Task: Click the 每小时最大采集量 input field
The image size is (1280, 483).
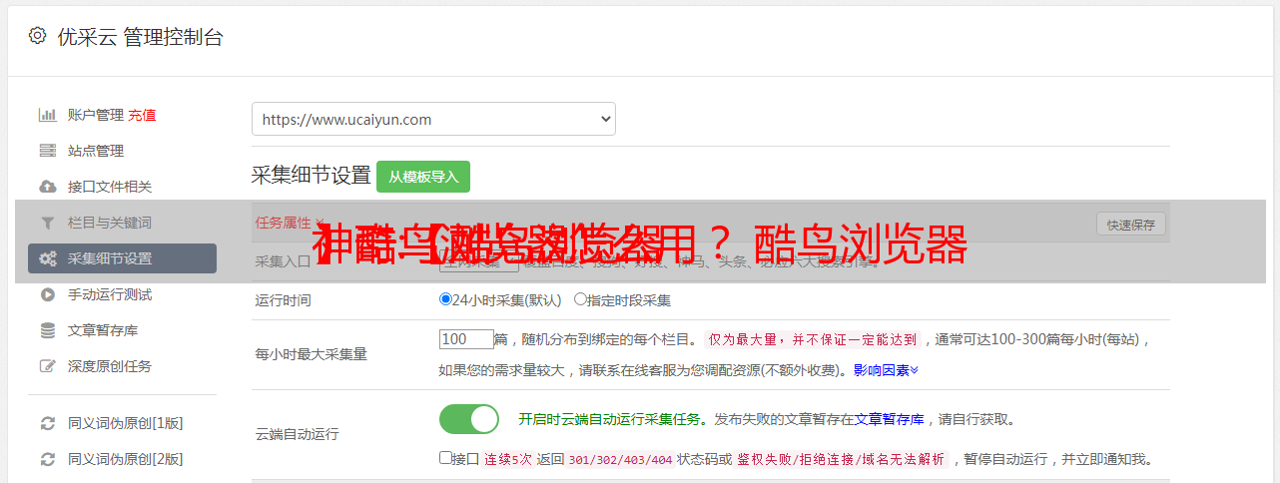Action: pyautogui.click(x=466, y=339)
